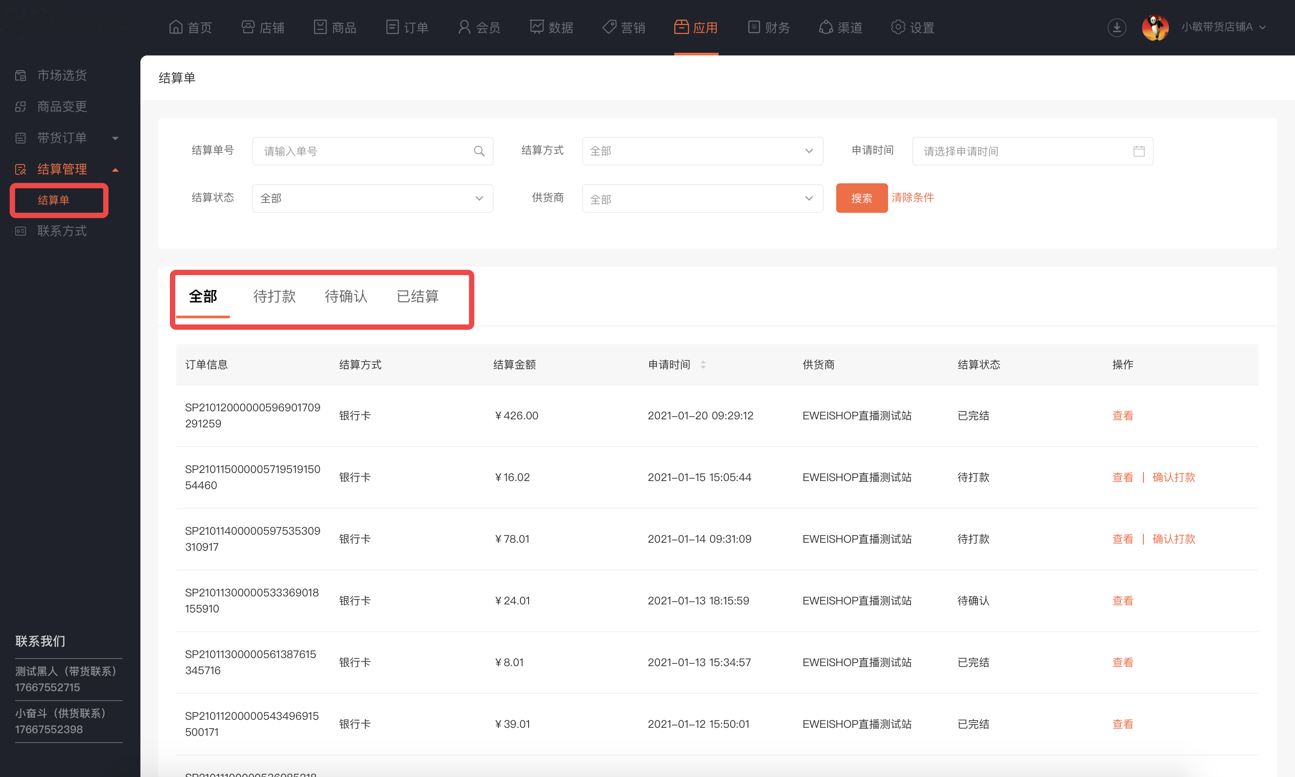Screen dimensions: 1295x777
Task: Click the search magnifier icon in 结算单号 field
Action: click(x=478, y=151)
